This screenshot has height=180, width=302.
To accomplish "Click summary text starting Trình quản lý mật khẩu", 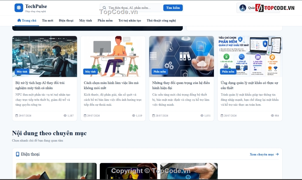I will point(250,100).
